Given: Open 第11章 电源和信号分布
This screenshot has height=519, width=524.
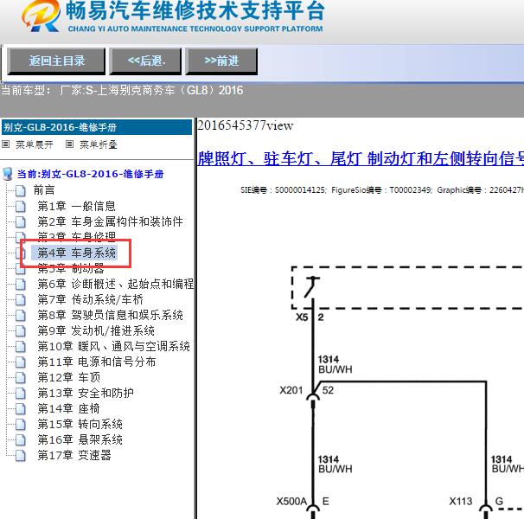Looking at the screenshot, I should (97, 362).
